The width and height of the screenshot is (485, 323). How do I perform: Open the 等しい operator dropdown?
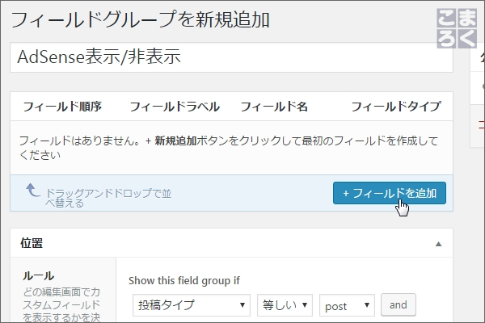[x=285, y=305]
